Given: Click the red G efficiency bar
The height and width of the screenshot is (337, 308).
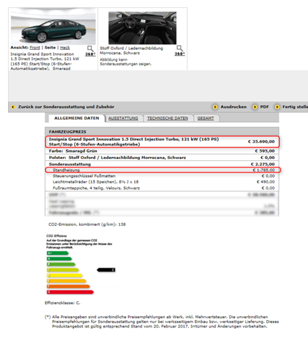Looking at the screenshot, I should [70, 292].
